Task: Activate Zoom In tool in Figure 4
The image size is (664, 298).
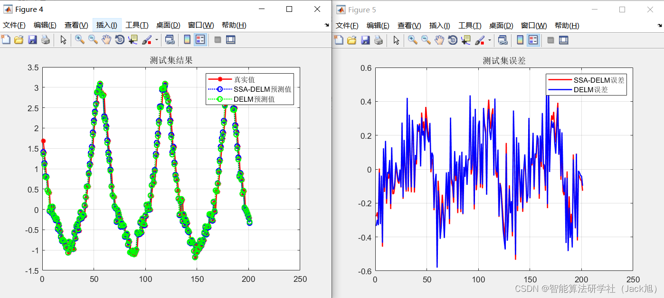Action: point(80,40)
